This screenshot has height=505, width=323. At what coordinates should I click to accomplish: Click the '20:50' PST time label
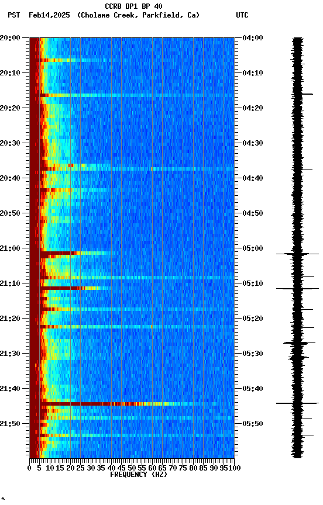pos(10,213)
